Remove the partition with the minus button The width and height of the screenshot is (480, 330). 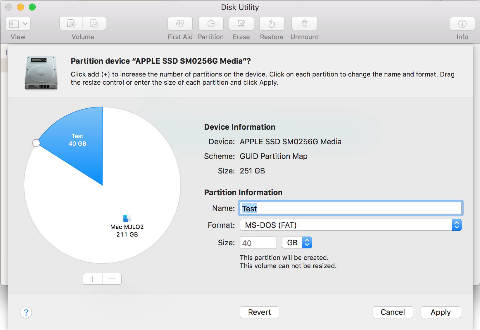[x=112, y=279]
